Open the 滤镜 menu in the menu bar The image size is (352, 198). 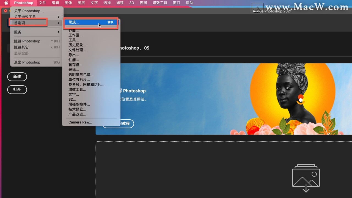[x=120, y=3]
